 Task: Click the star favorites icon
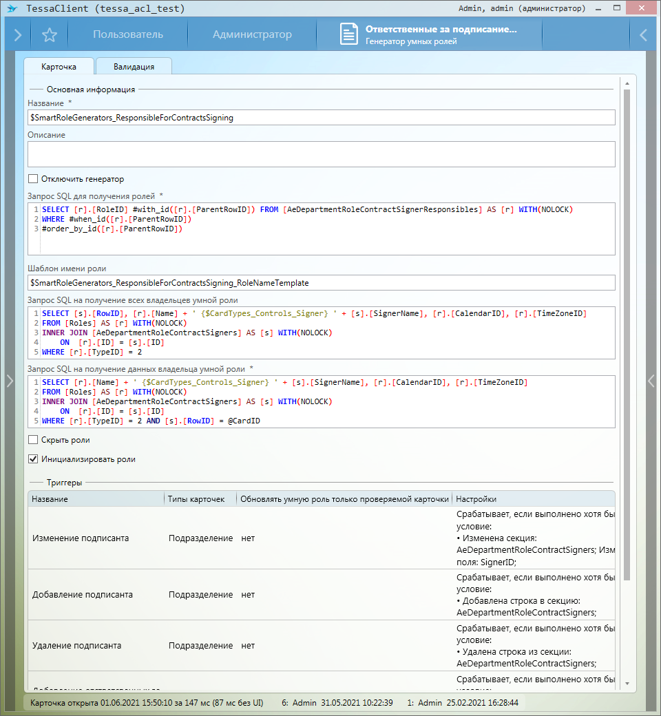(49, 35)
